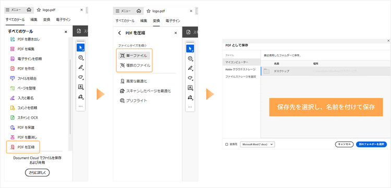Switch to 編集 tab in すべてのツール window
This screenshot has height=188, width=391.
(x=34, y=20)
